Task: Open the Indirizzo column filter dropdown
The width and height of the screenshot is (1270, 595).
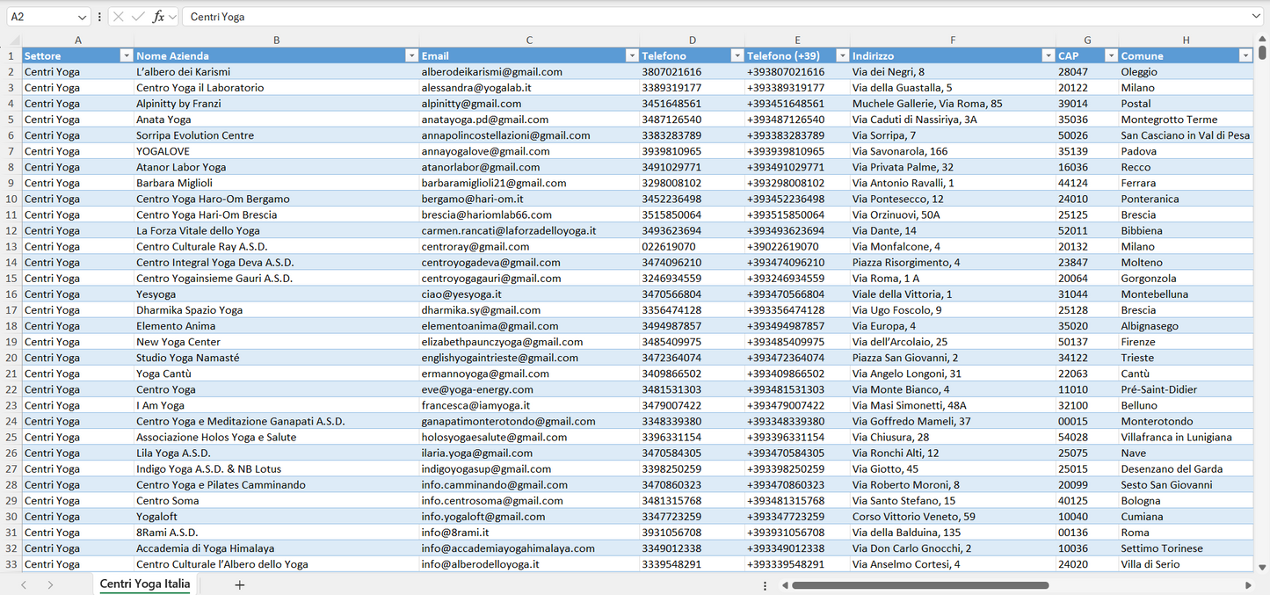Action: point(1047,56)
